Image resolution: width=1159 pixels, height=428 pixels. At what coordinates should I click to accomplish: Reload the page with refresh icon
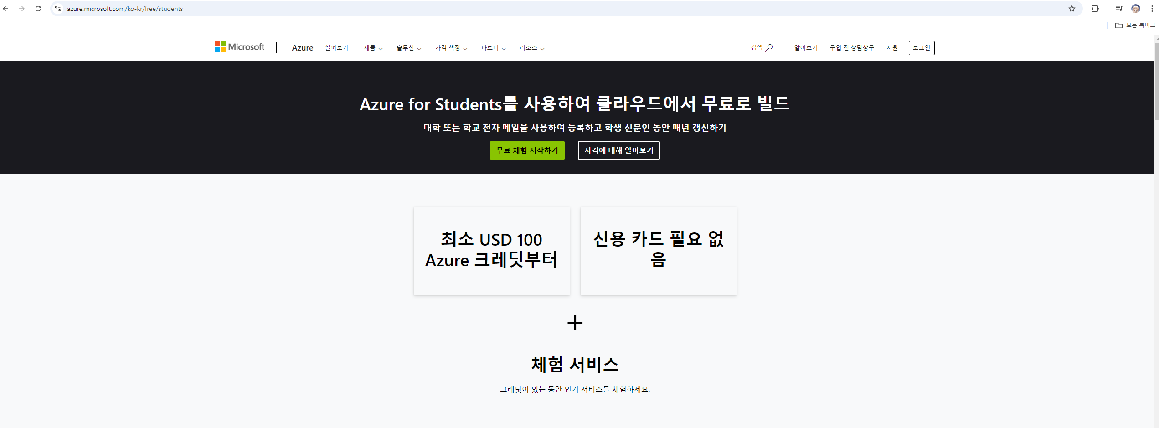pyautogui.click(x=38, y=9)
